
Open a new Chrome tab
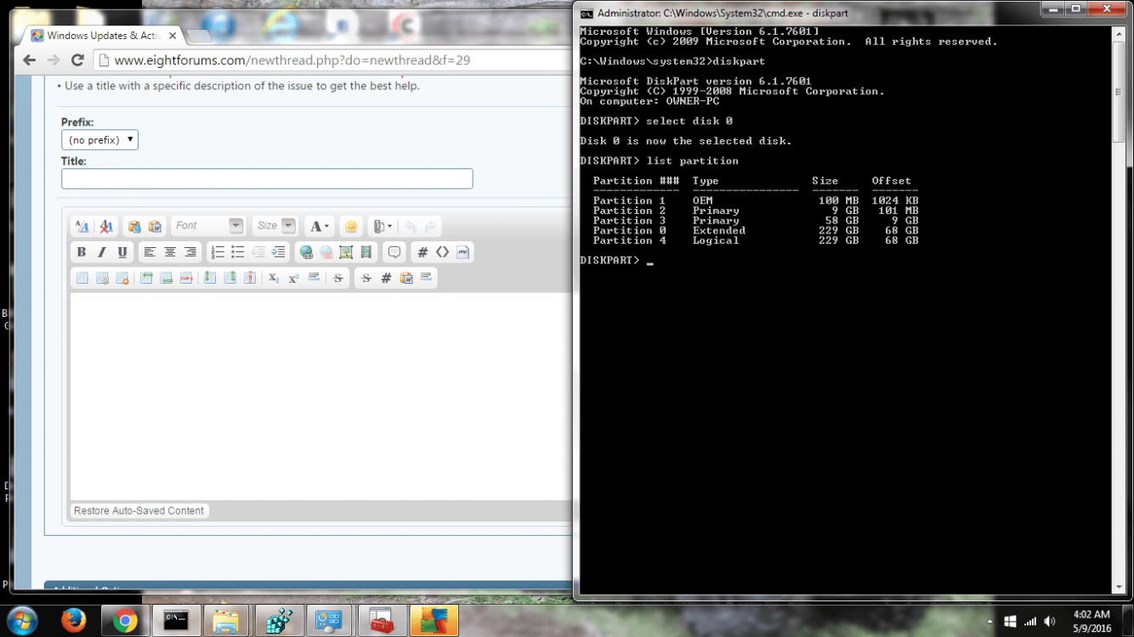(x=198, y=36)
